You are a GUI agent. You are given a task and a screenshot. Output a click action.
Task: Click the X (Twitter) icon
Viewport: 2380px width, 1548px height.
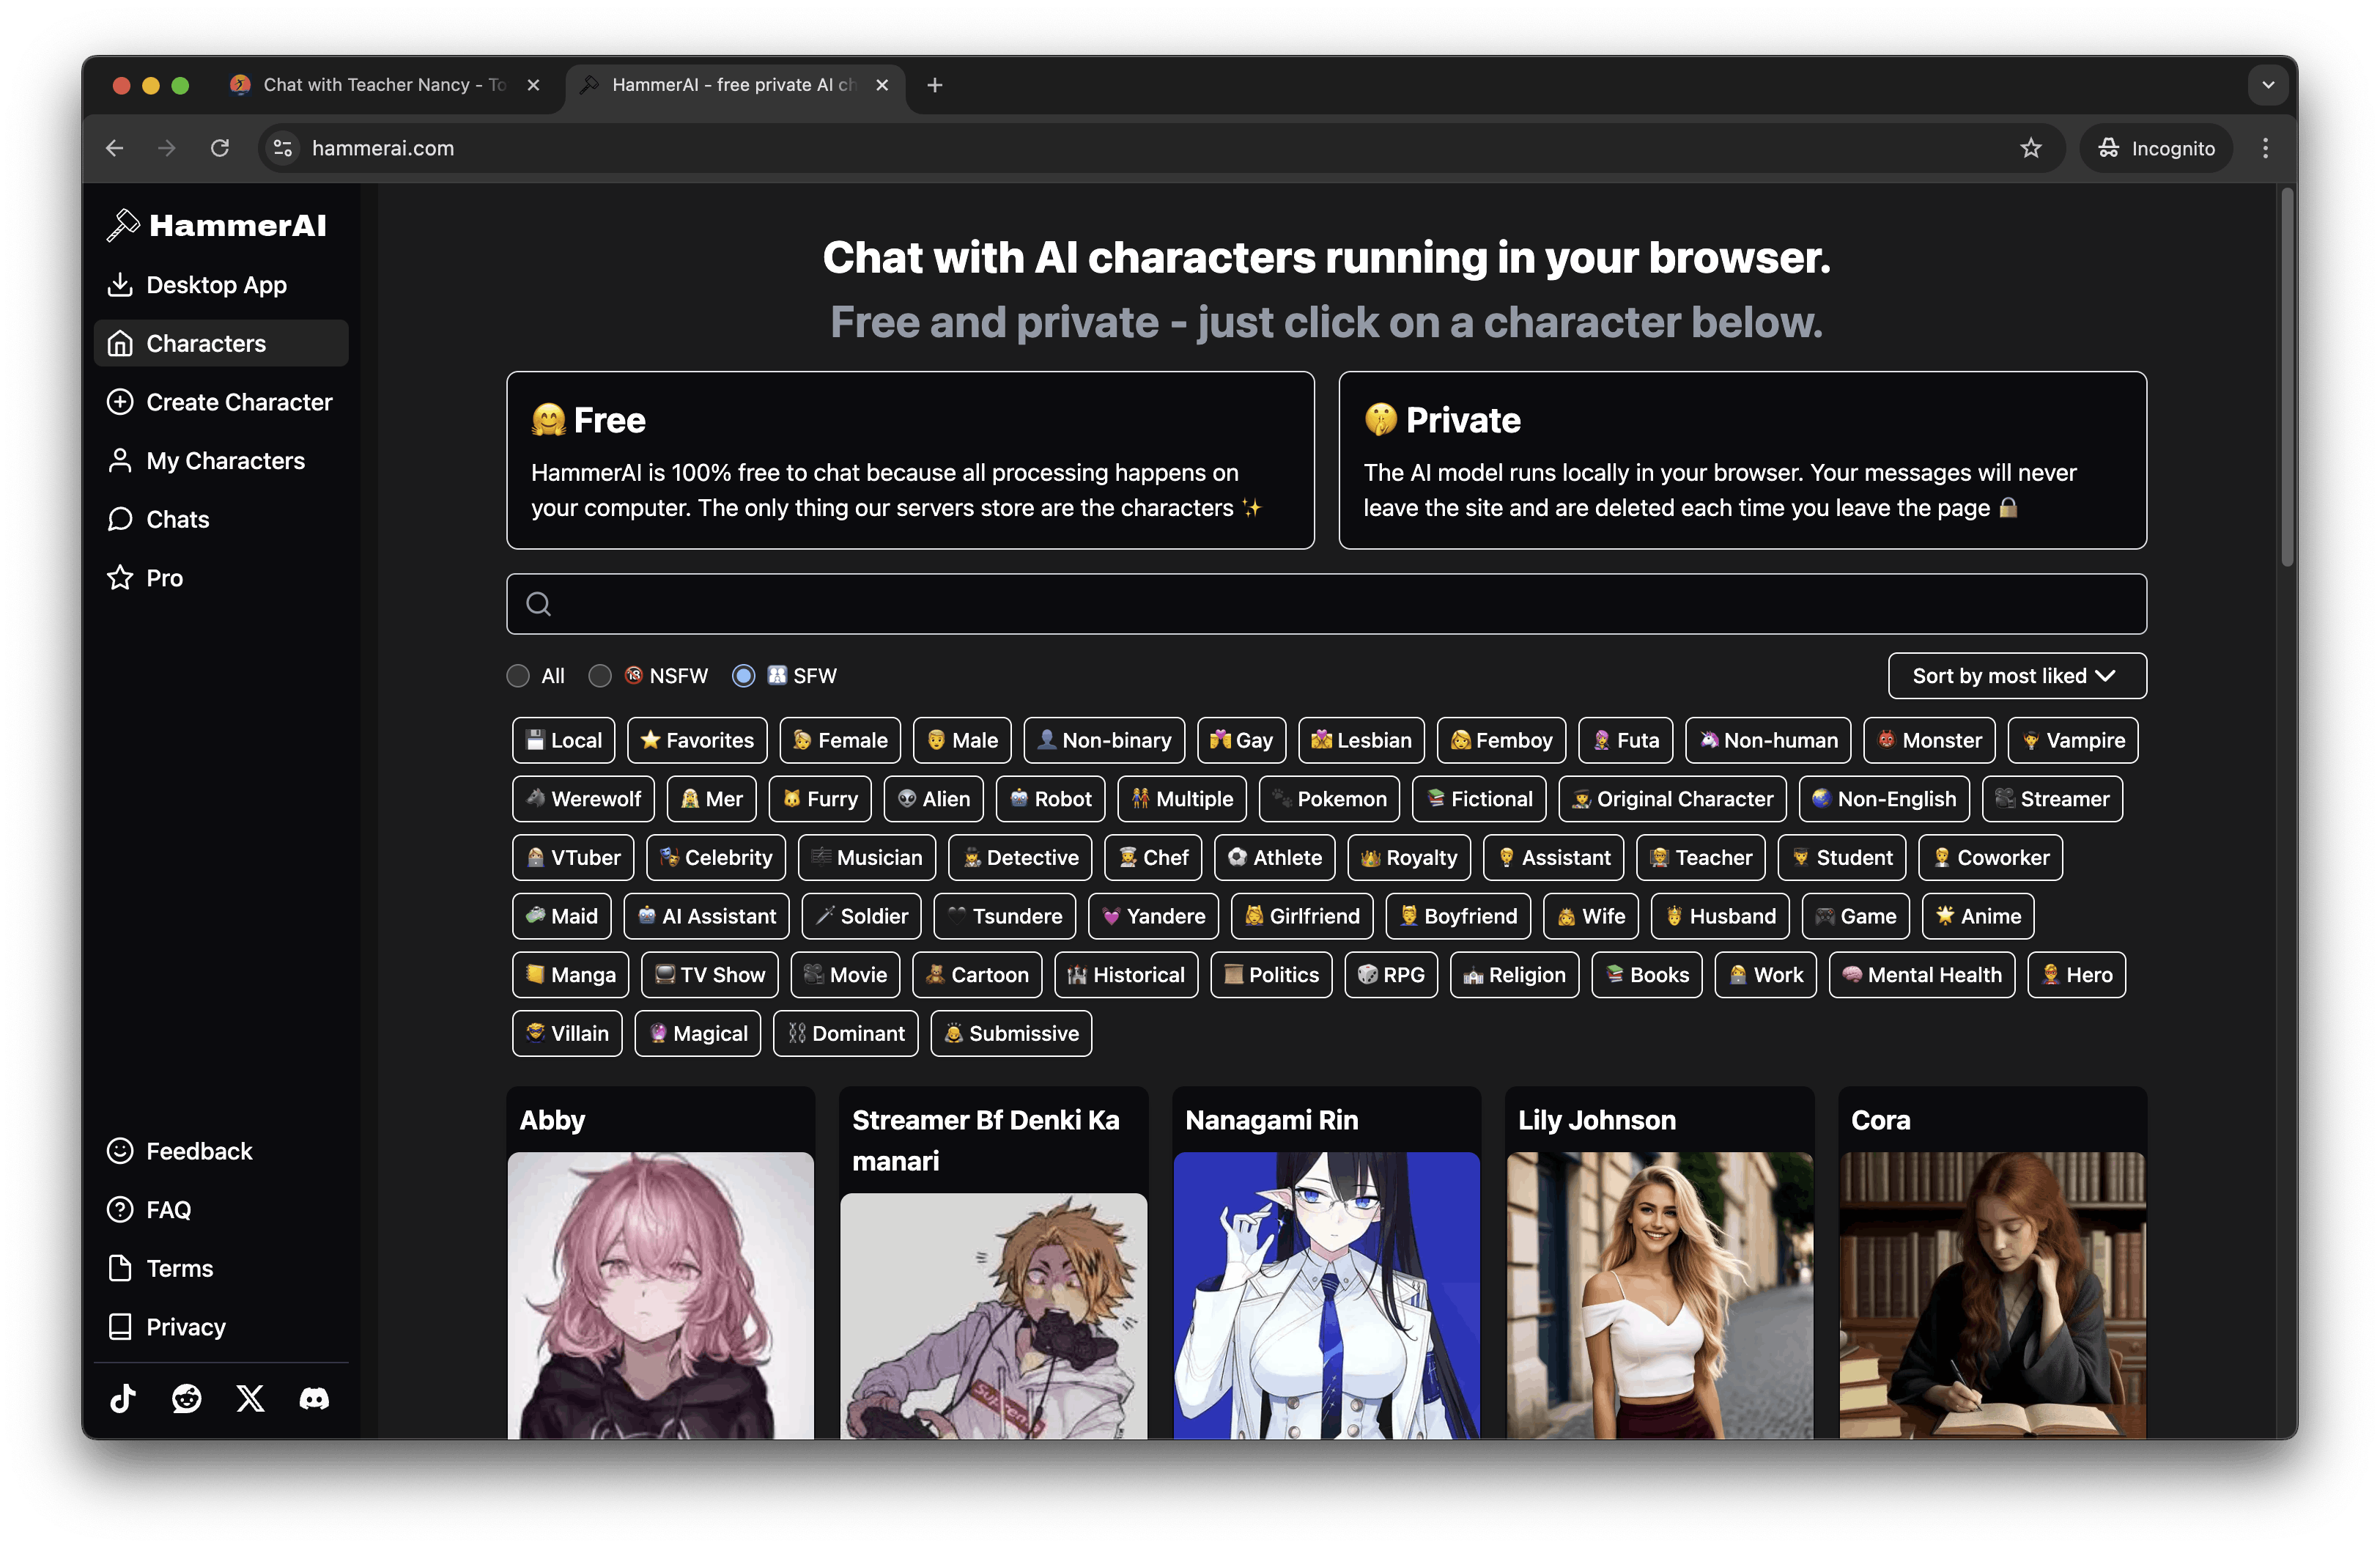pyautogui.click(x=249, y=1398)
